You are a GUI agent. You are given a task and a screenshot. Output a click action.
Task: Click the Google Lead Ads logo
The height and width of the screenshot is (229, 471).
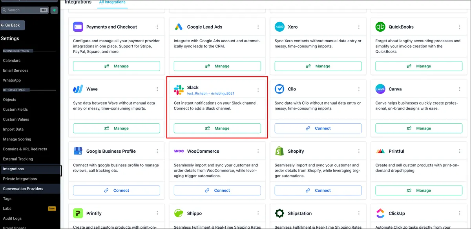pyautogui.click(x=179, y=27)
